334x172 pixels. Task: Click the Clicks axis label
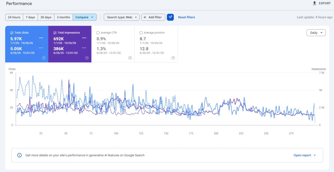tap(12, 69)
